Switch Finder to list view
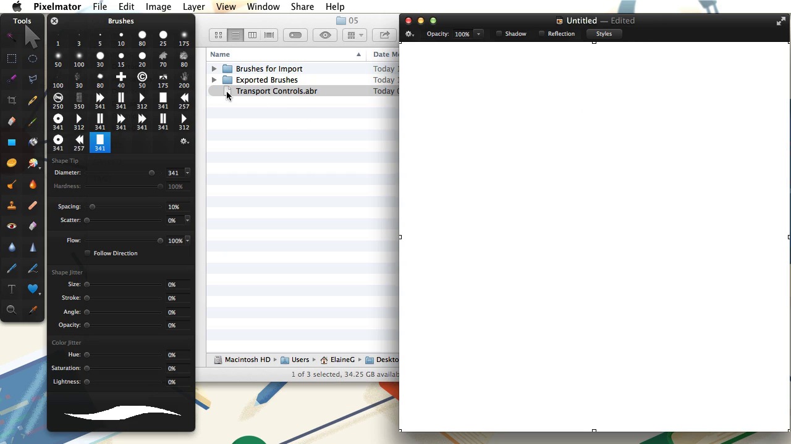Image resolution: width=791 pixels, height=444 pixels. [235, 35]
